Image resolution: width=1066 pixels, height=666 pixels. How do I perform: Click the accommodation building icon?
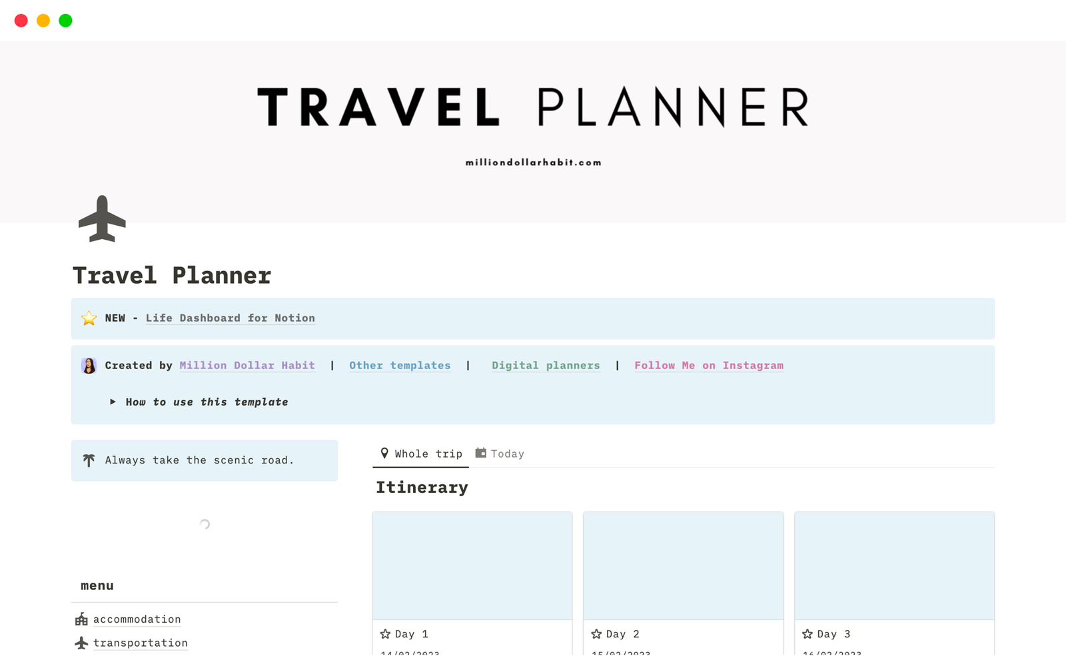pos(81,619)
